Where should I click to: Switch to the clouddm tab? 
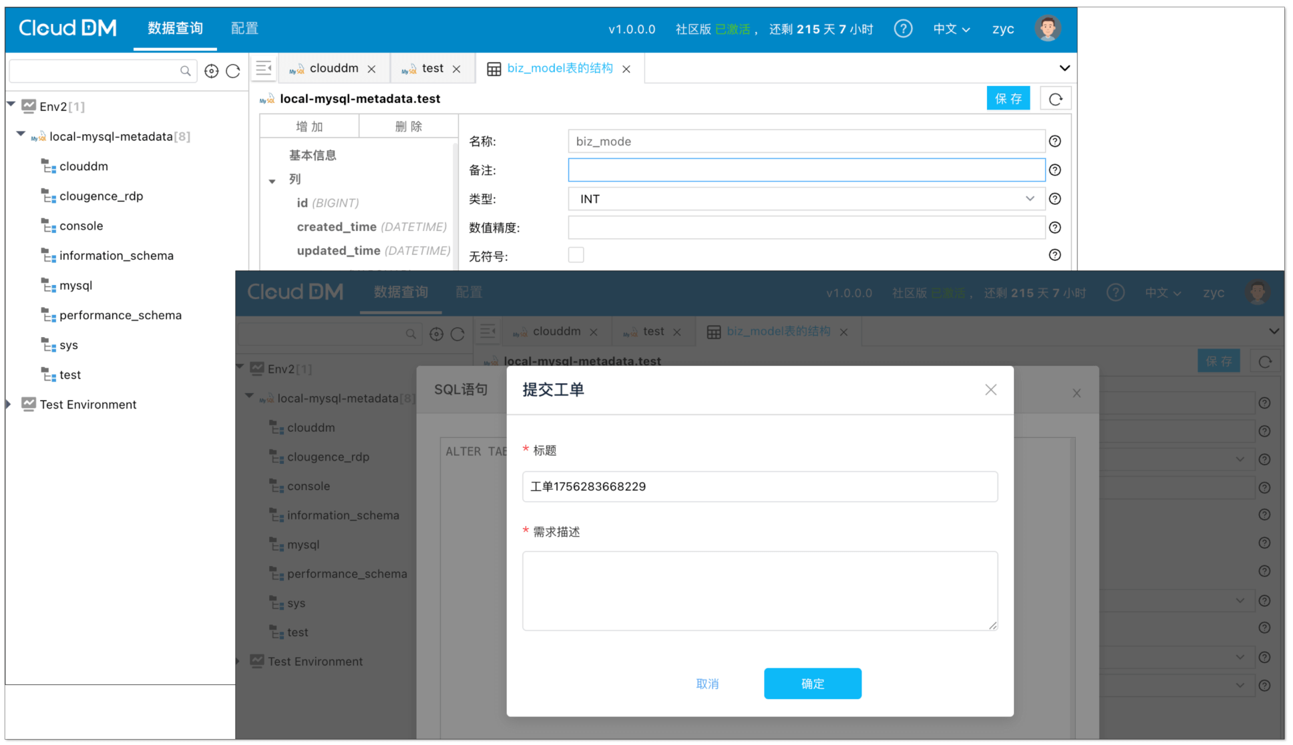click(333, 69)
